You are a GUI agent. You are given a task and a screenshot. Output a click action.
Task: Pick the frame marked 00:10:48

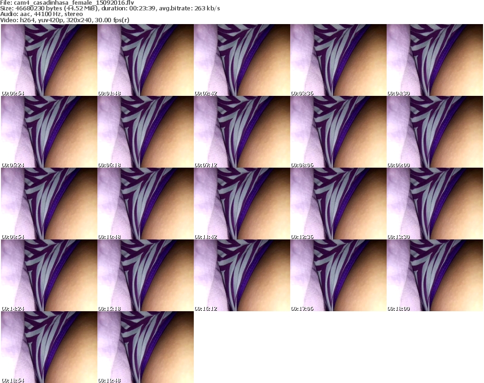click(x=146, y=204)
